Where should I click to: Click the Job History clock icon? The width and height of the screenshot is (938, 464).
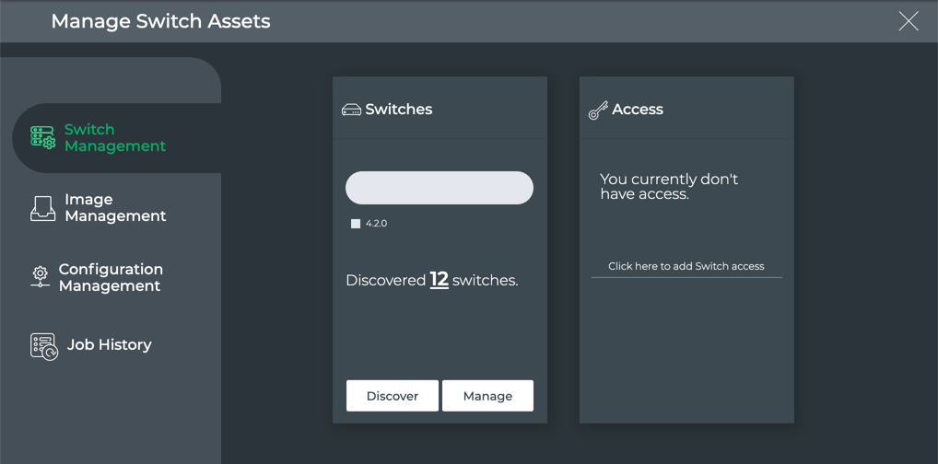coord(43,346)
